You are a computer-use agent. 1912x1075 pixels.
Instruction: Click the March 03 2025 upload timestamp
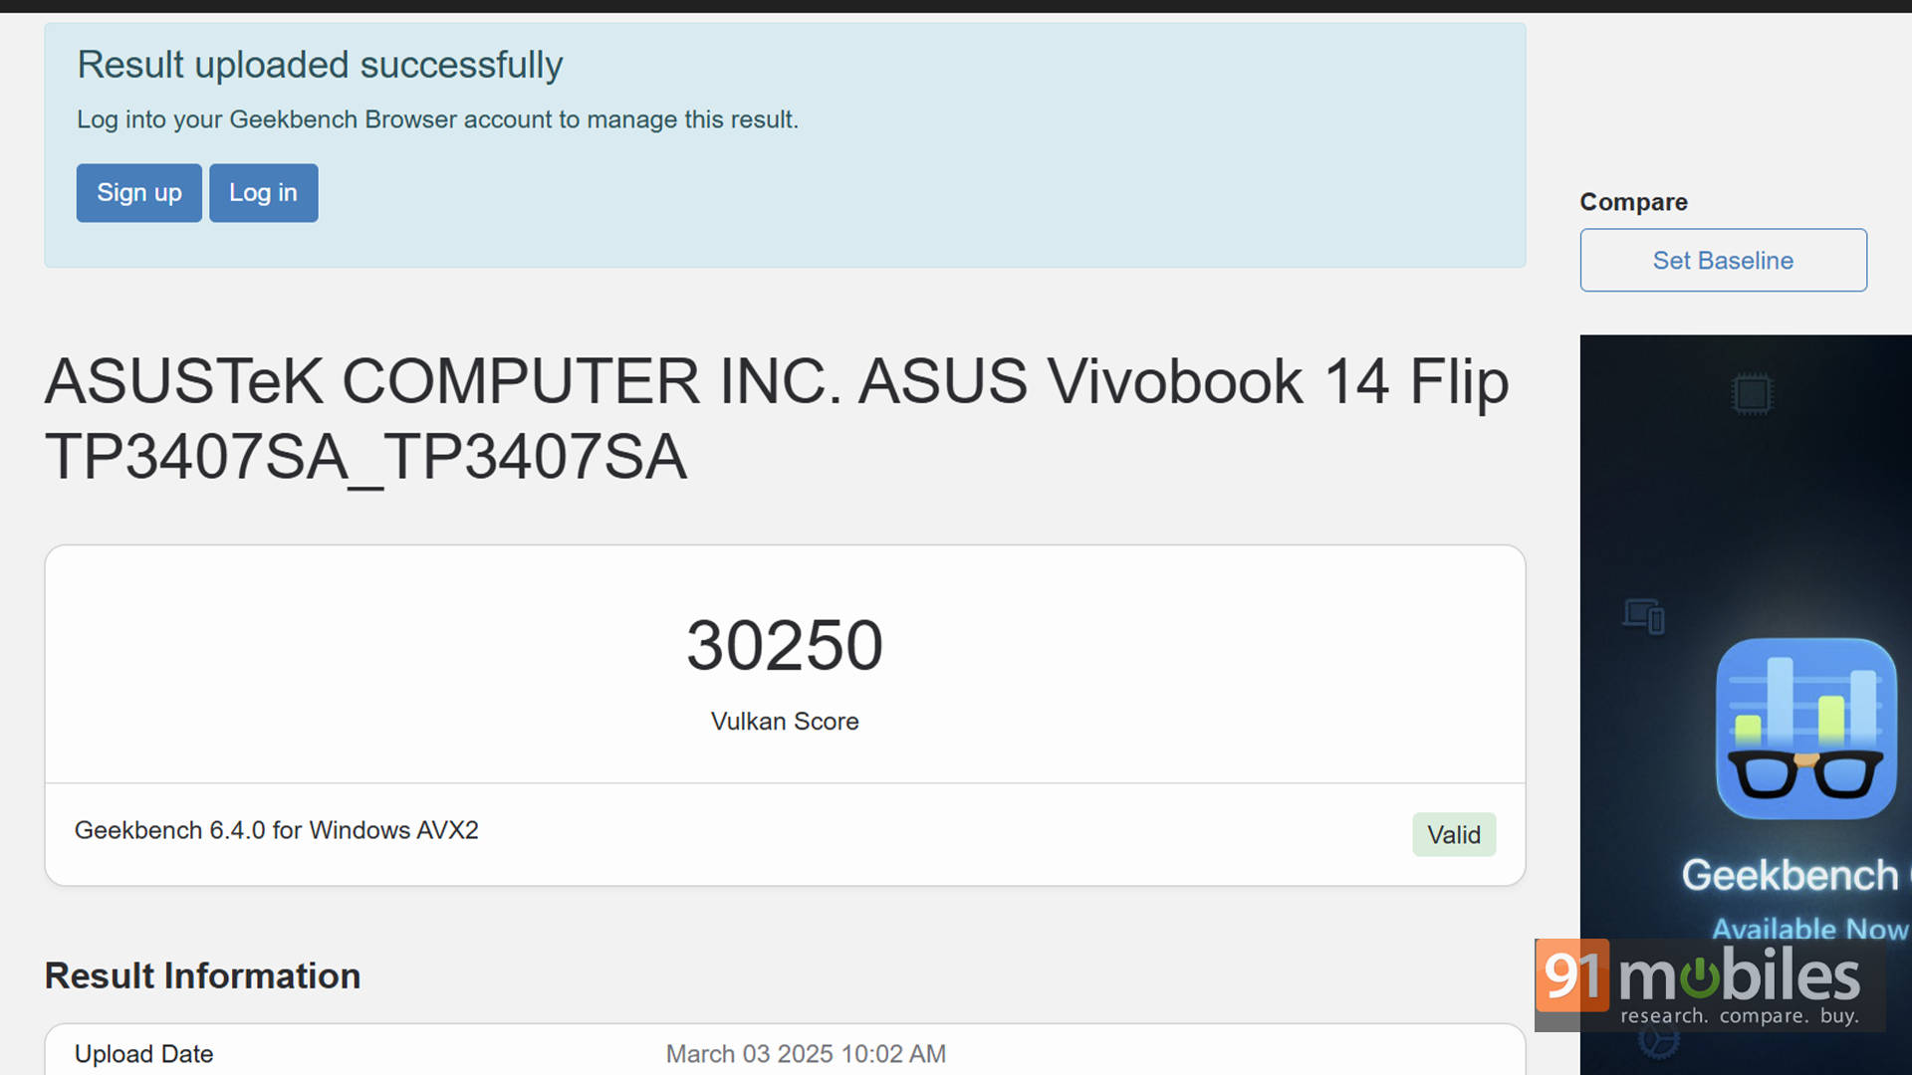(x=806, y=1054)
